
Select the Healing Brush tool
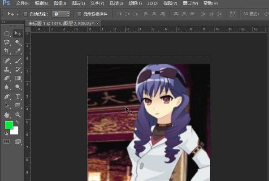tap(7, 61)
